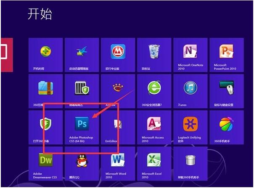Open 鼠标与键盘设置 tile
The width and height of the screenshot is (254, 188).
(227, 91)
